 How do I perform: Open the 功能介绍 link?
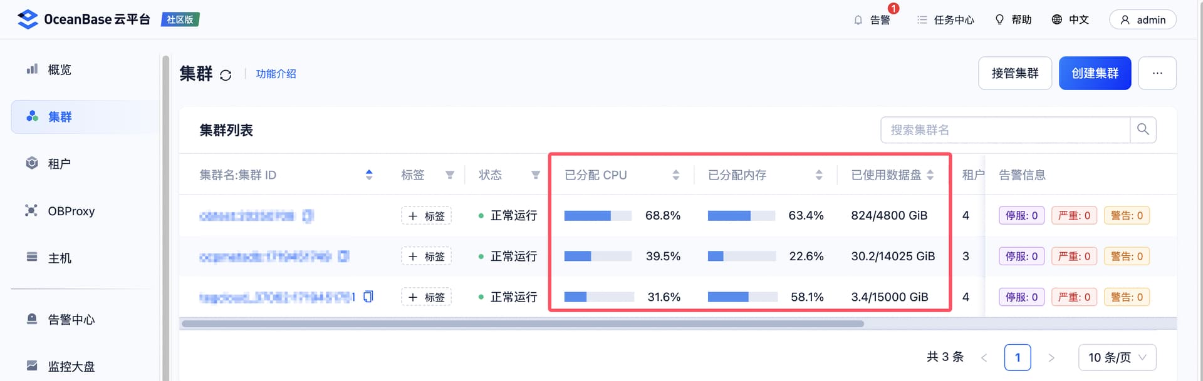click(x=276, y=74)
